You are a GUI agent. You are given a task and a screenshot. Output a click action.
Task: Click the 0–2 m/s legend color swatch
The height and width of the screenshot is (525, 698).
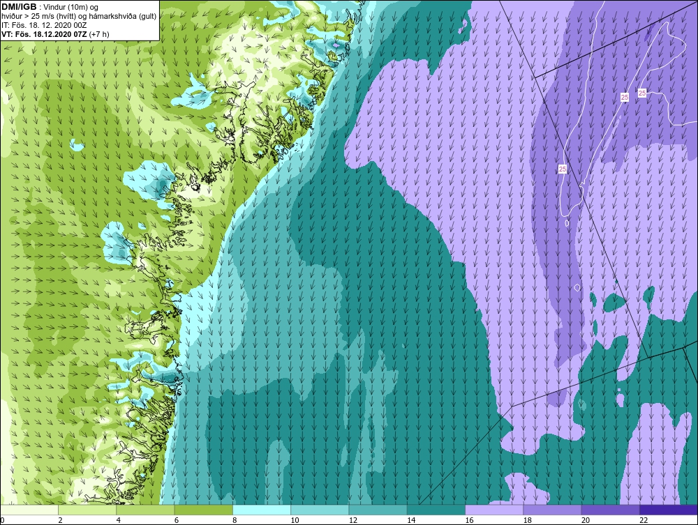pos(29,510)
